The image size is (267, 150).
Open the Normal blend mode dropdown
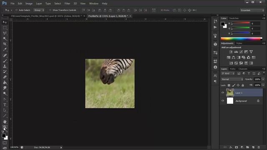(232, 79)
